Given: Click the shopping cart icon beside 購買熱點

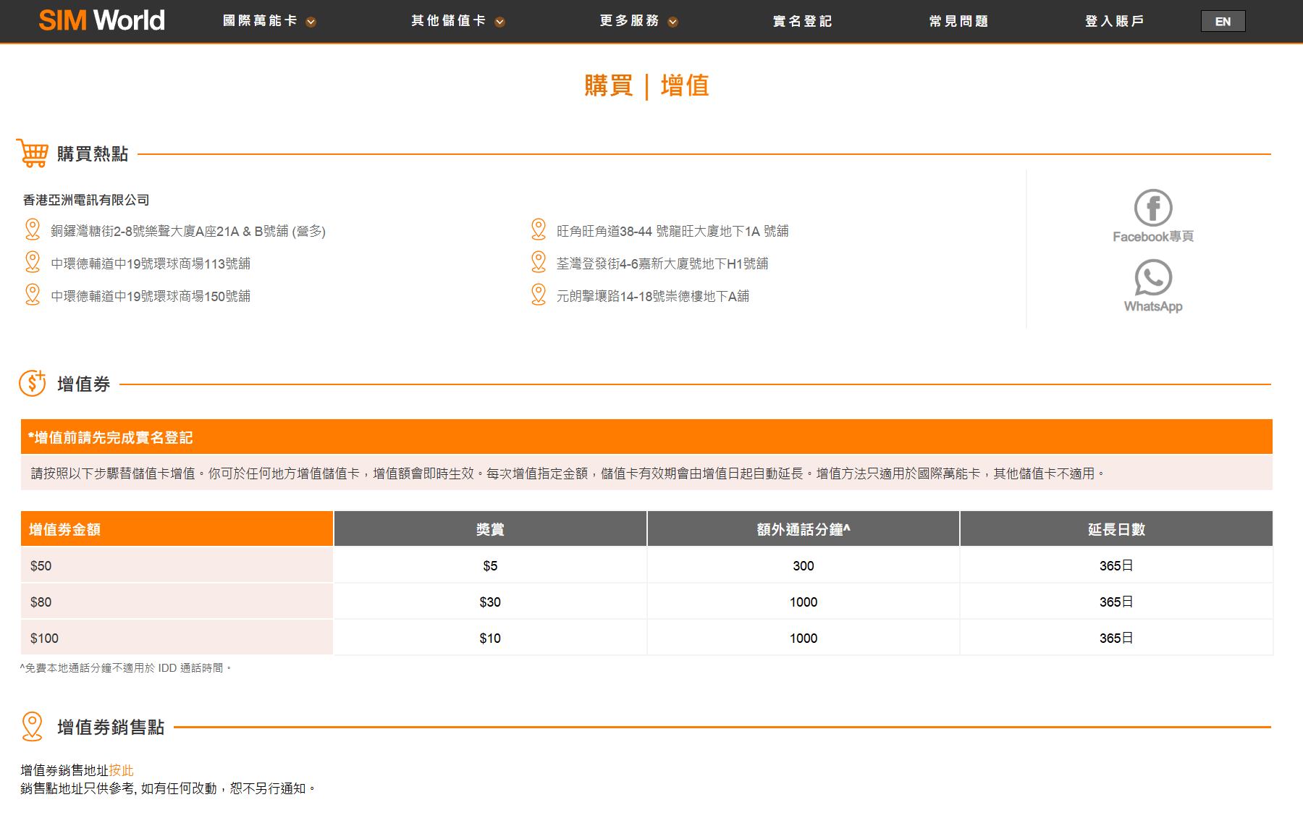Looking at the screenshot, I should tap(33, 153).
